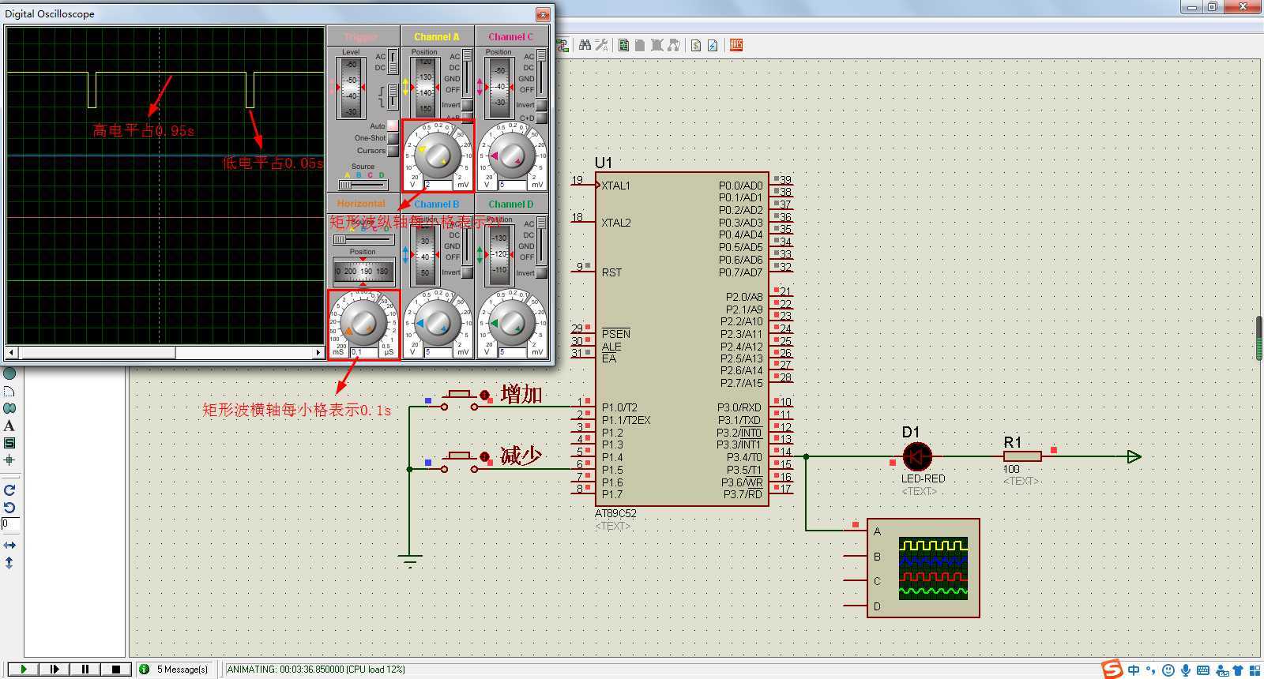
Task: Toggle wire auto-router icon
Action: click(562, 45)
